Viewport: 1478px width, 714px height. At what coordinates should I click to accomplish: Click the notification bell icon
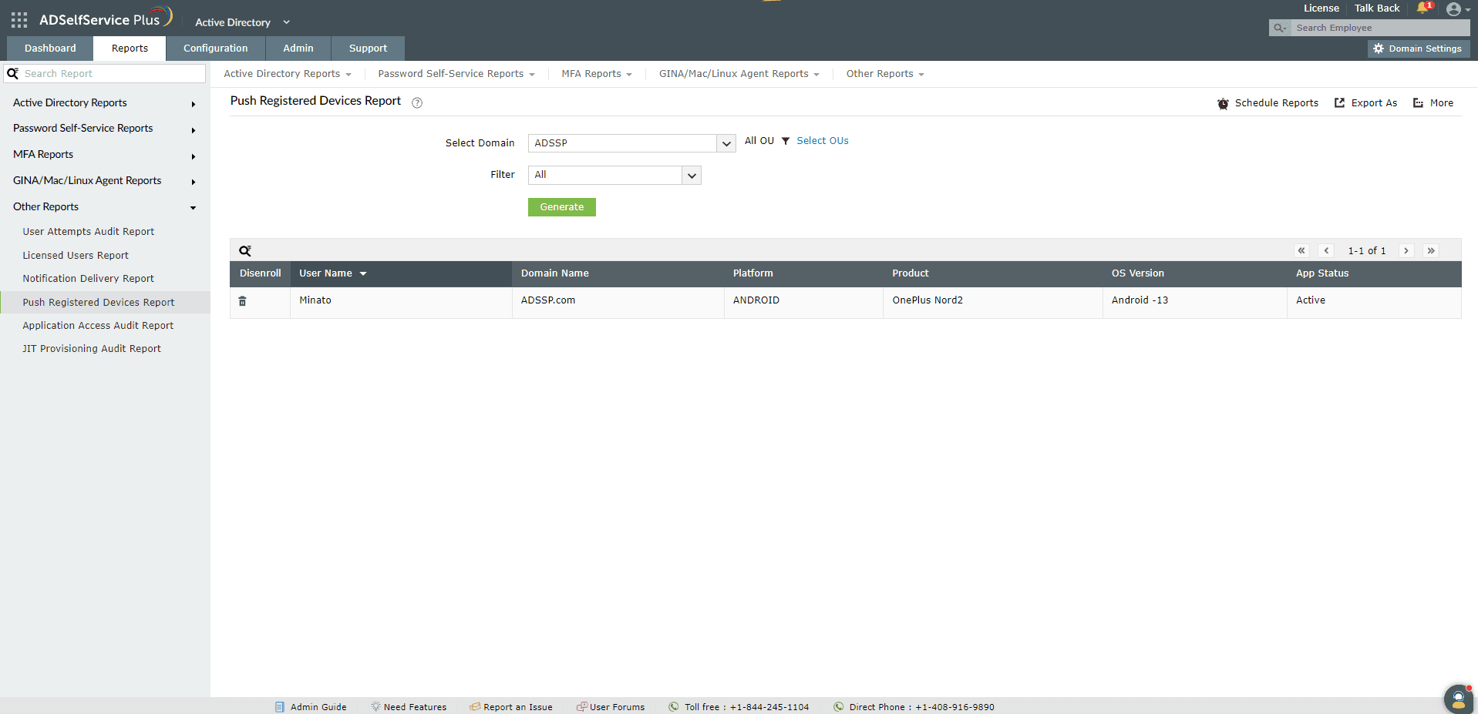click(1423, 8)
